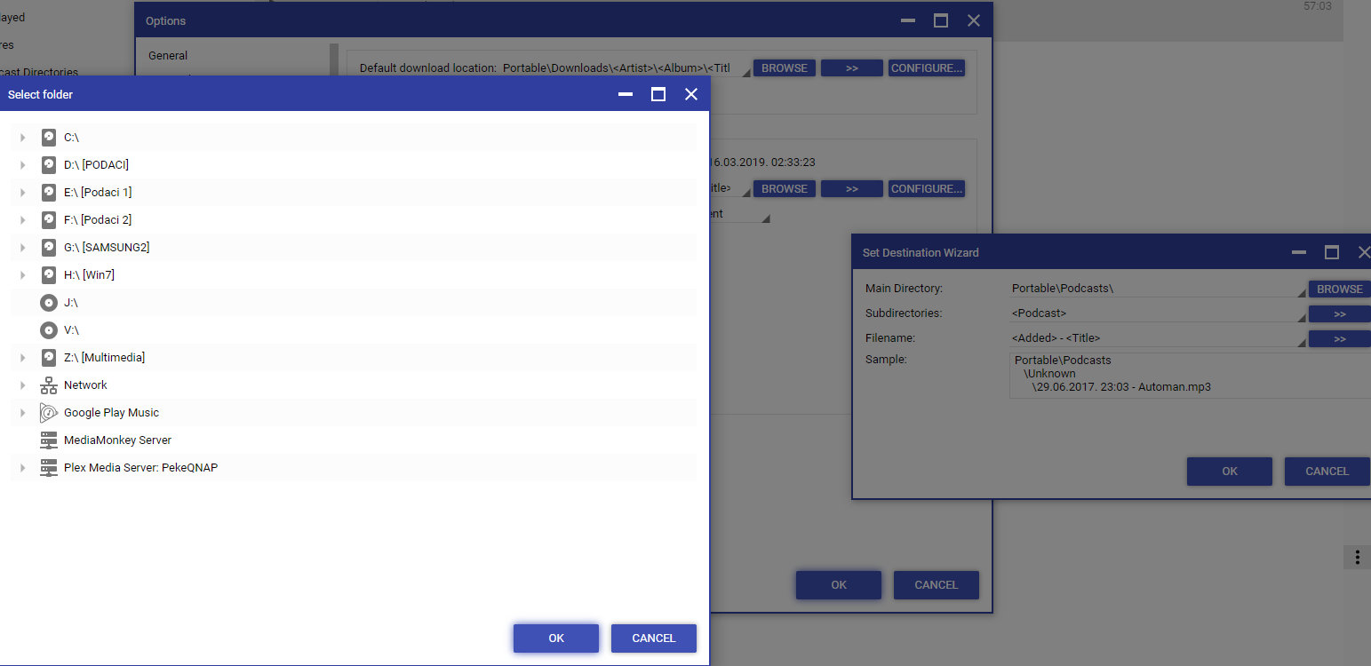Select H:\ [Win7] in the folder tree
This screenshot has width=1371, height=666.
pos(89,275)
